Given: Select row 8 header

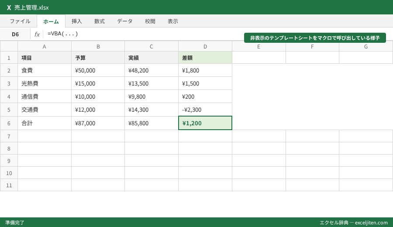Looking at the screenshot, I should pos(9,148).
